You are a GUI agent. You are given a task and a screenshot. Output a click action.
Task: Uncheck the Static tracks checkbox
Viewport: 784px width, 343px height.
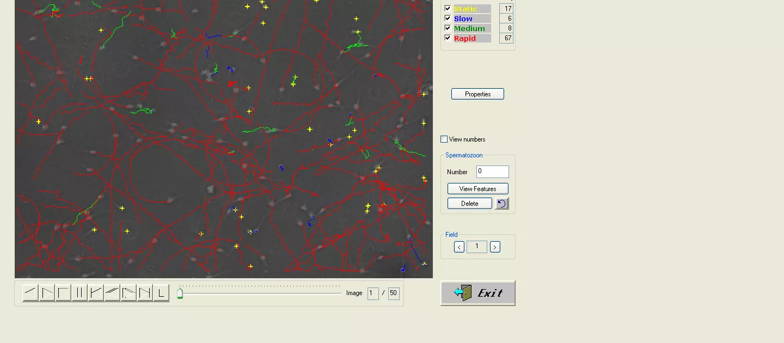pyautogui.click(x=448, y=9)
